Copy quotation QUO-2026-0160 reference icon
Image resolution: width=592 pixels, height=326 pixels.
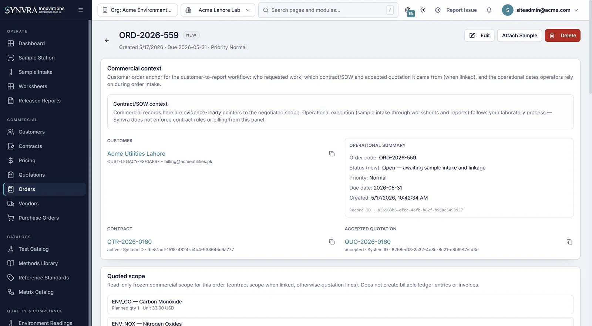click(569, 242)
